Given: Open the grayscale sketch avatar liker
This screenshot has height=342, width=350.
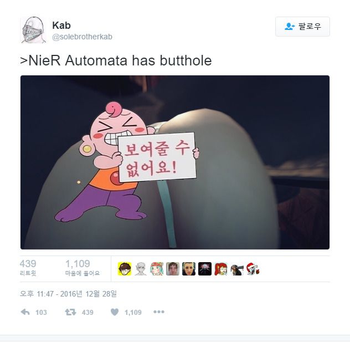Looking at the screenshot, I should 141,269.
